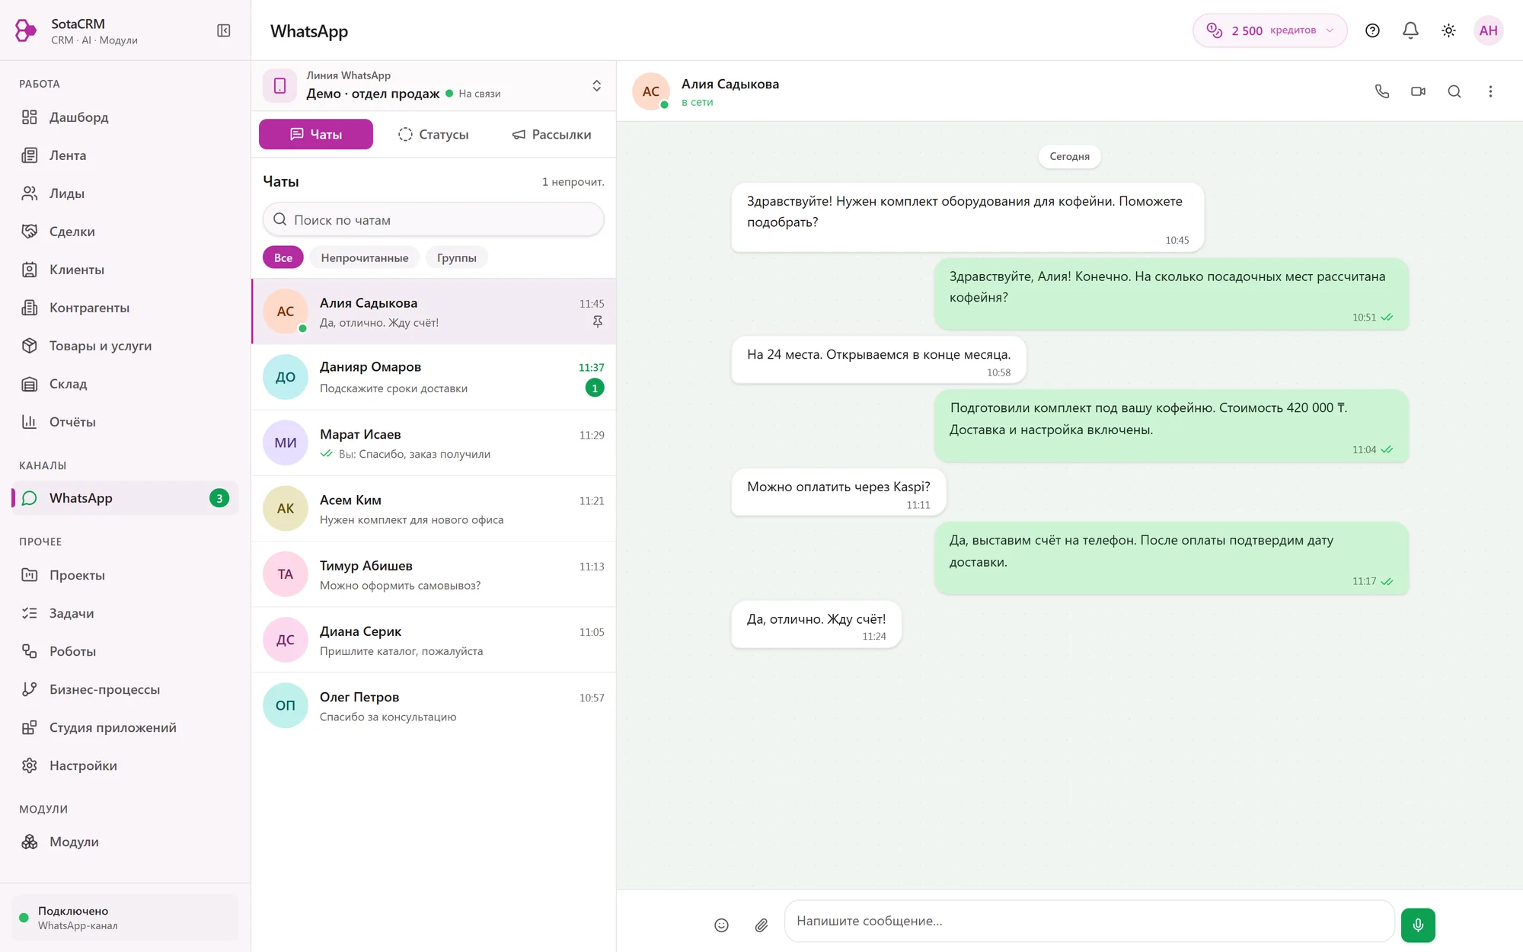Start a voice call with Алия Садыкова
Screen dimensions: 1523x952
pos(1382,91)
